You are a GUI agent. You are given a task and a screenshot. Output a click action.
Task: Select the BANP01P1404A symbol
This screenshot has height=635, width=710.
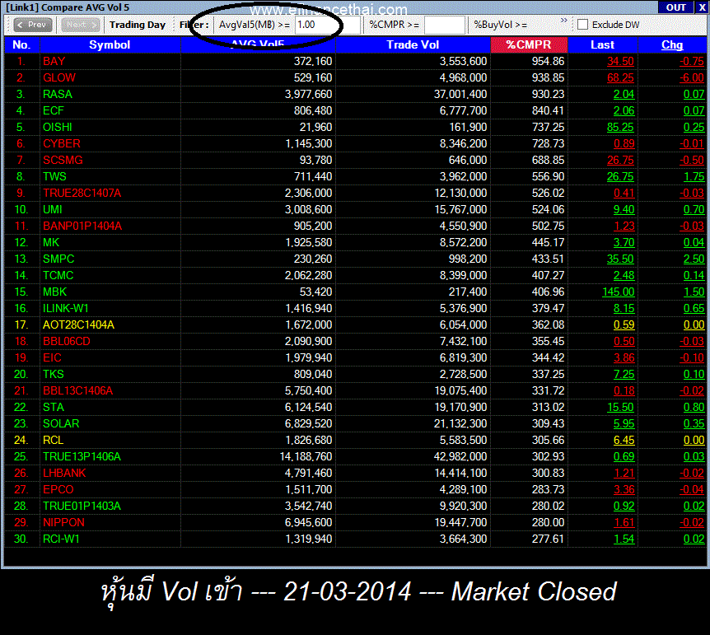pos(82,226)
